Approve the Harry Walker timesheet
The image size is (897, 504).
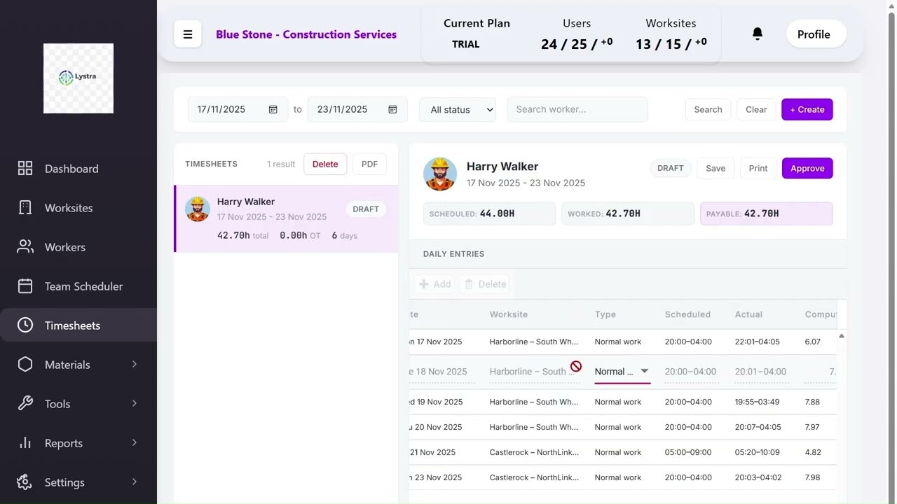point(807,168)
